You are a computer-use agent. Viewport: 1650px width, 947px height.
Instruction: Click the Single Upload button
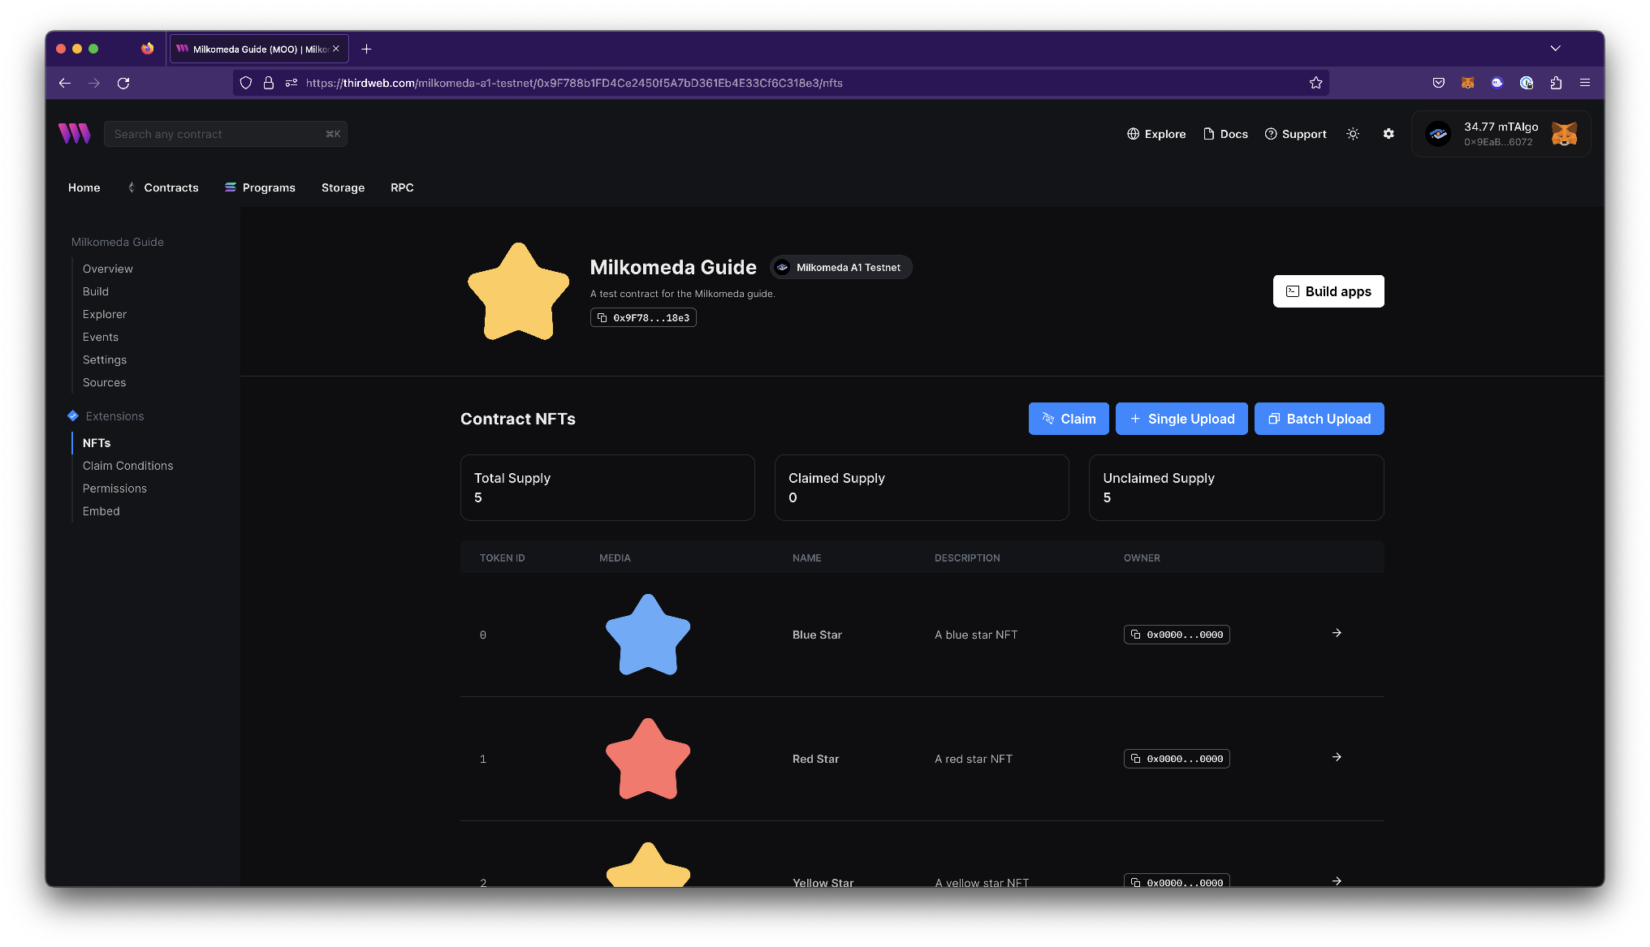[x=1181, y=419]
